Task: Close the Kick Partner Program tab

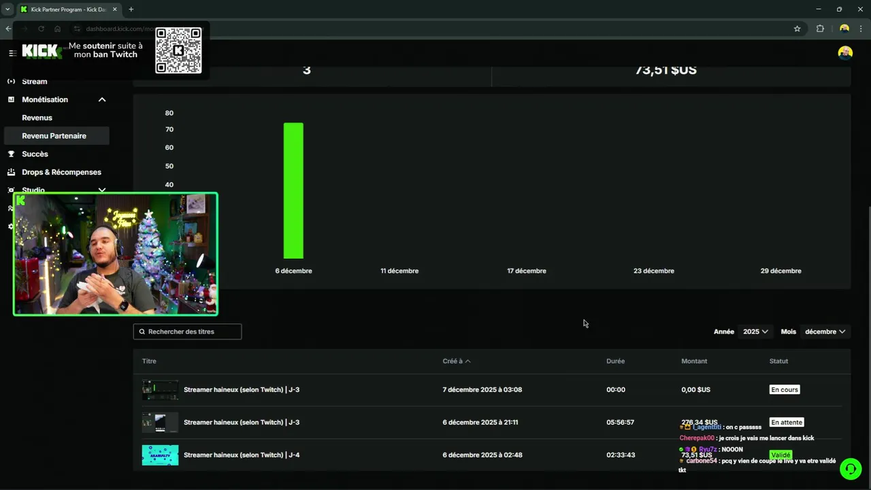Action: coord(115,10)
